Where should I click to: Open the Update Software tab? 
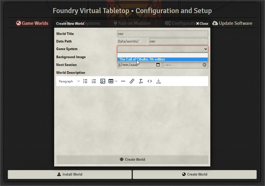pyautogui.click(x=232, y=23)
